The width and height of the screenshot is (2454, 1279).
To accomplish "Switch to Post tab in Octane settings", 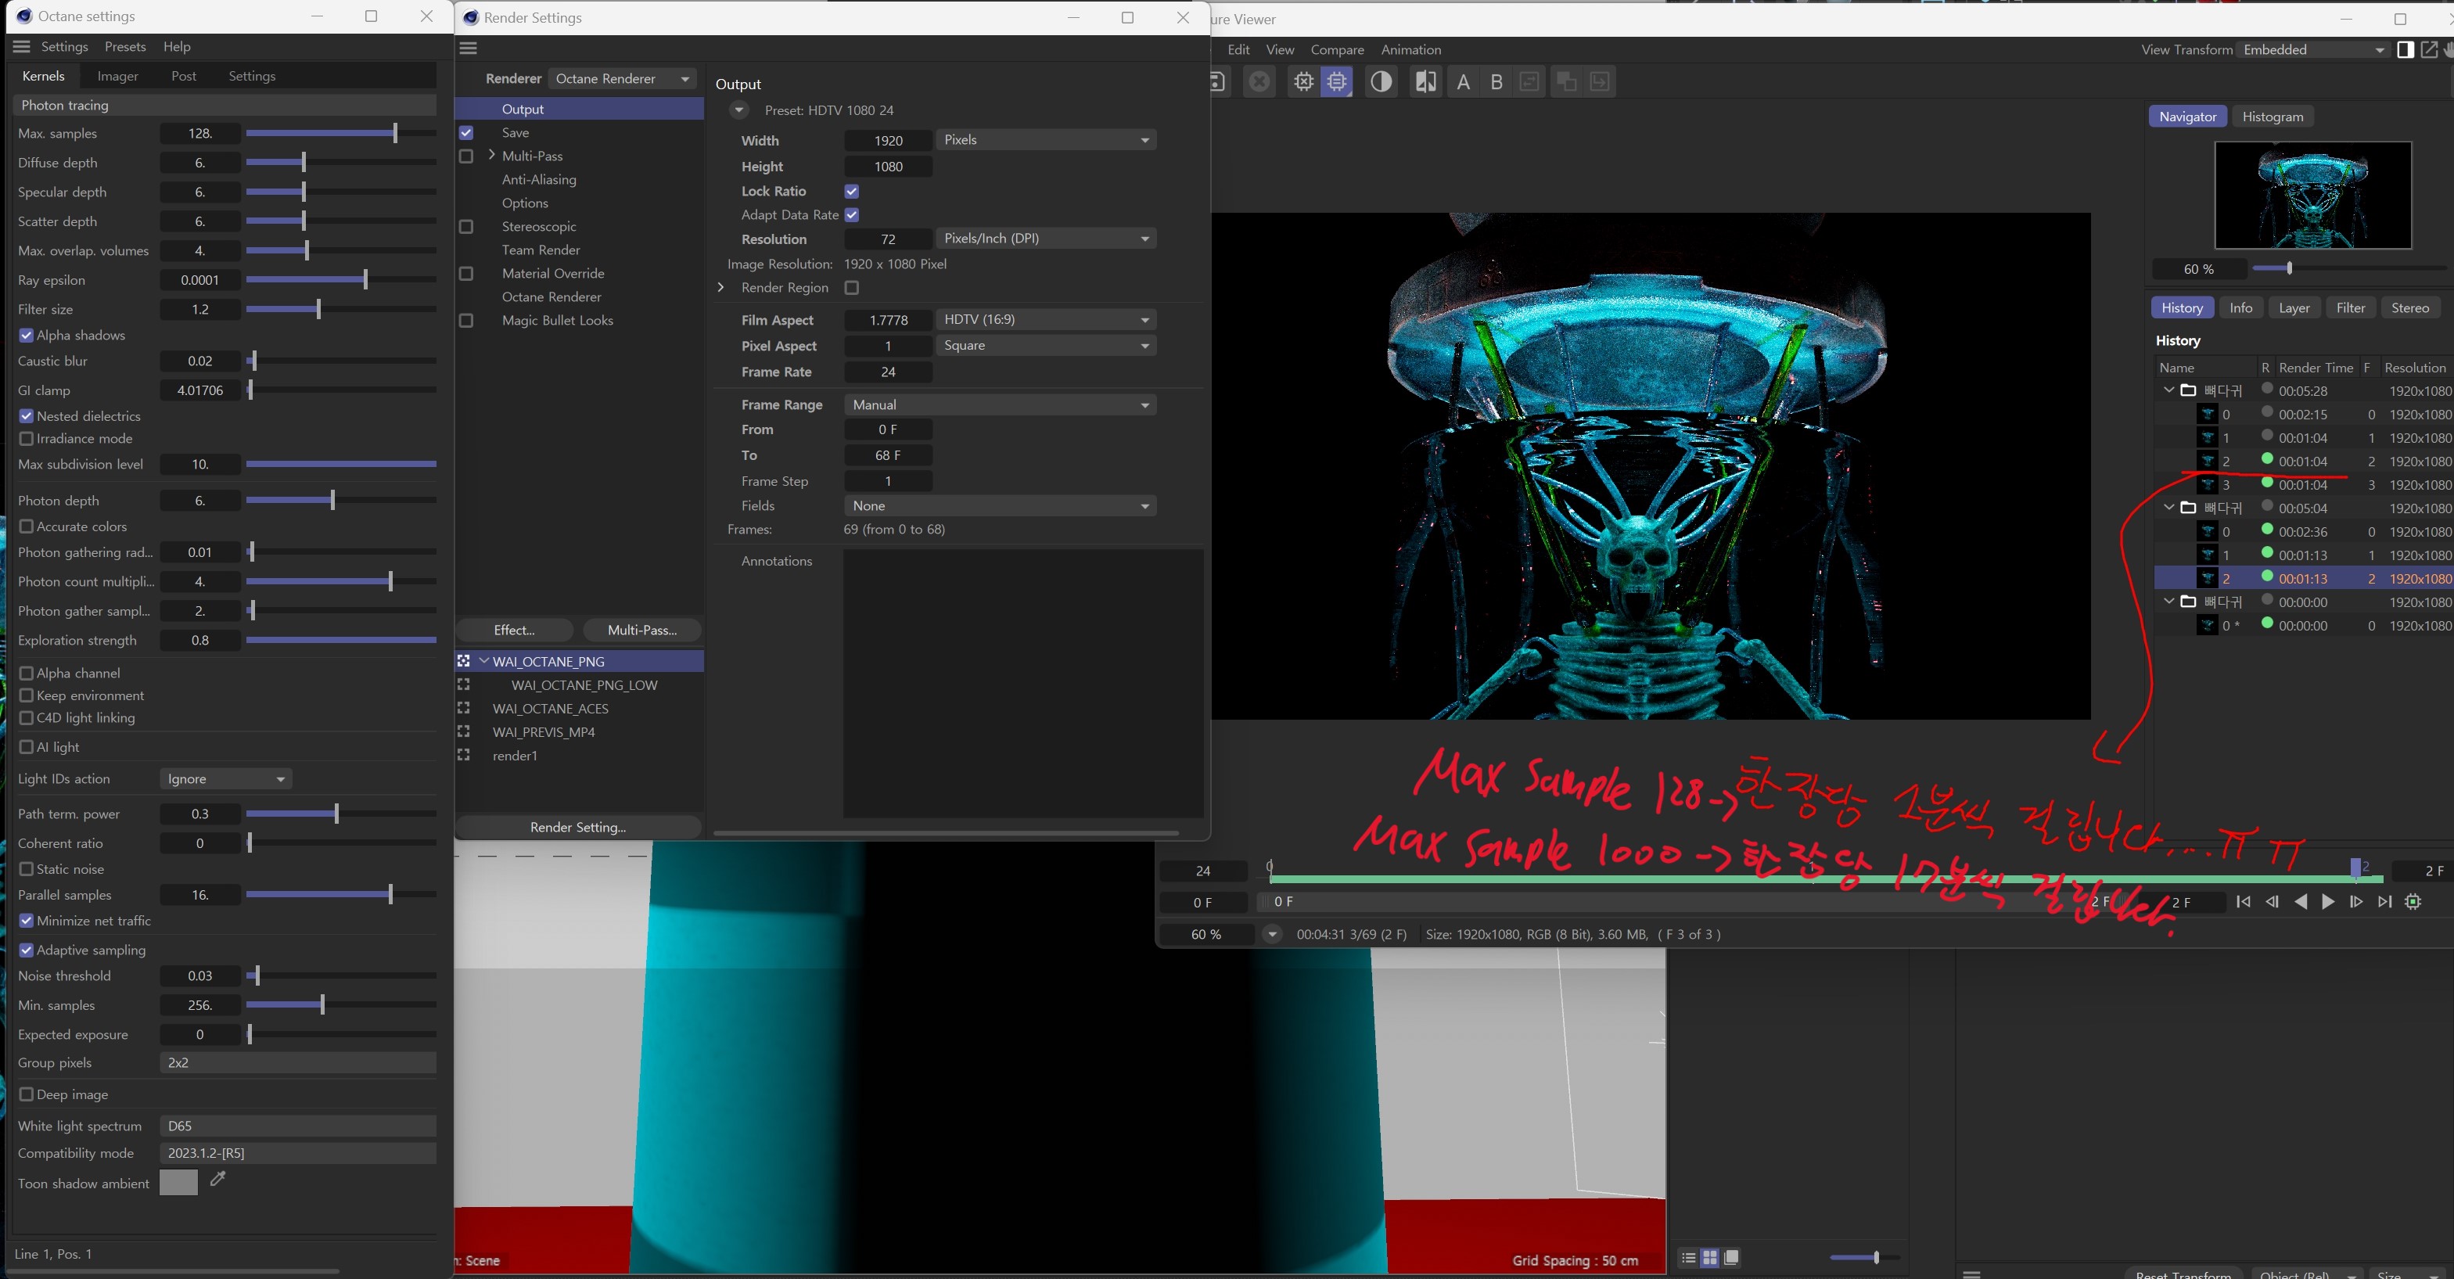I will 184,76.
